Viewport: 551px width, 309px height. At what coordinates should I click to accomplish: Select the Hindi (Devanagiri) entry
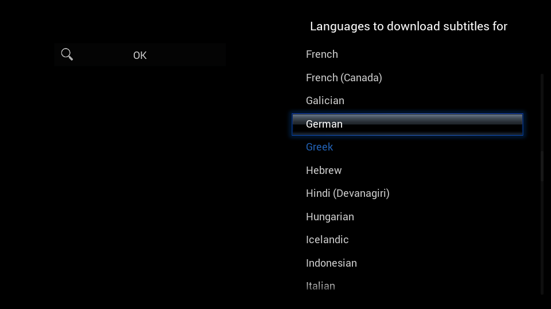pos(408,193)
